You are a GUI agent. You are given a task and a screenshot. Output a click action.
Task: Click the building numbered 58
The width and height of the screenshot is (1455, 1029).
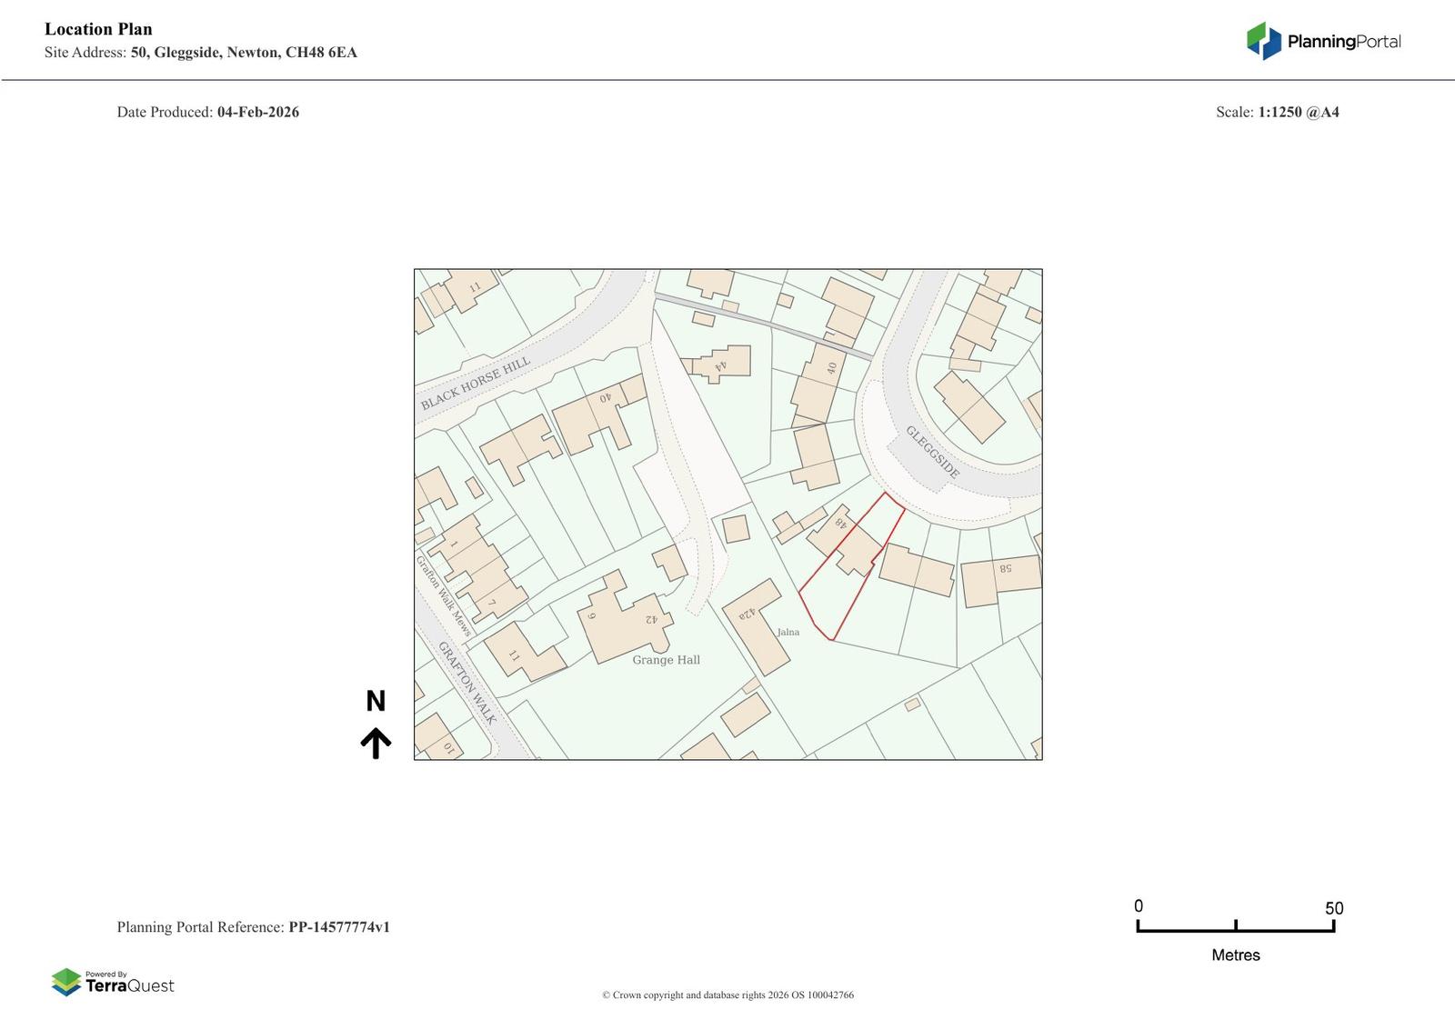pos(1000,578)
